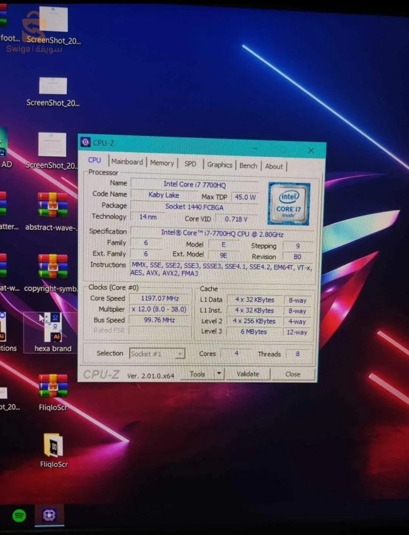This screenshot has height=535, width=409.
Task: Open the SPD tab
Action: [x=190, y=164]
